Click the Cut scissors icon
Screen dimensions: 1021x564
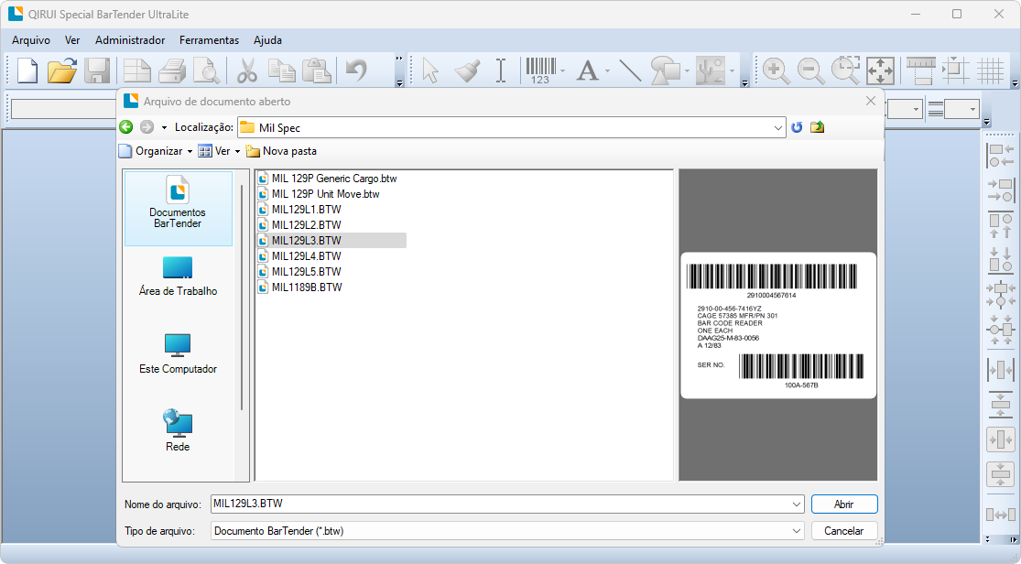(247, 70)
